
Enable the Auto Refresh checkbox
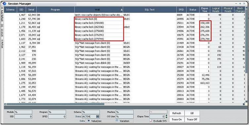tap(2, 8)
